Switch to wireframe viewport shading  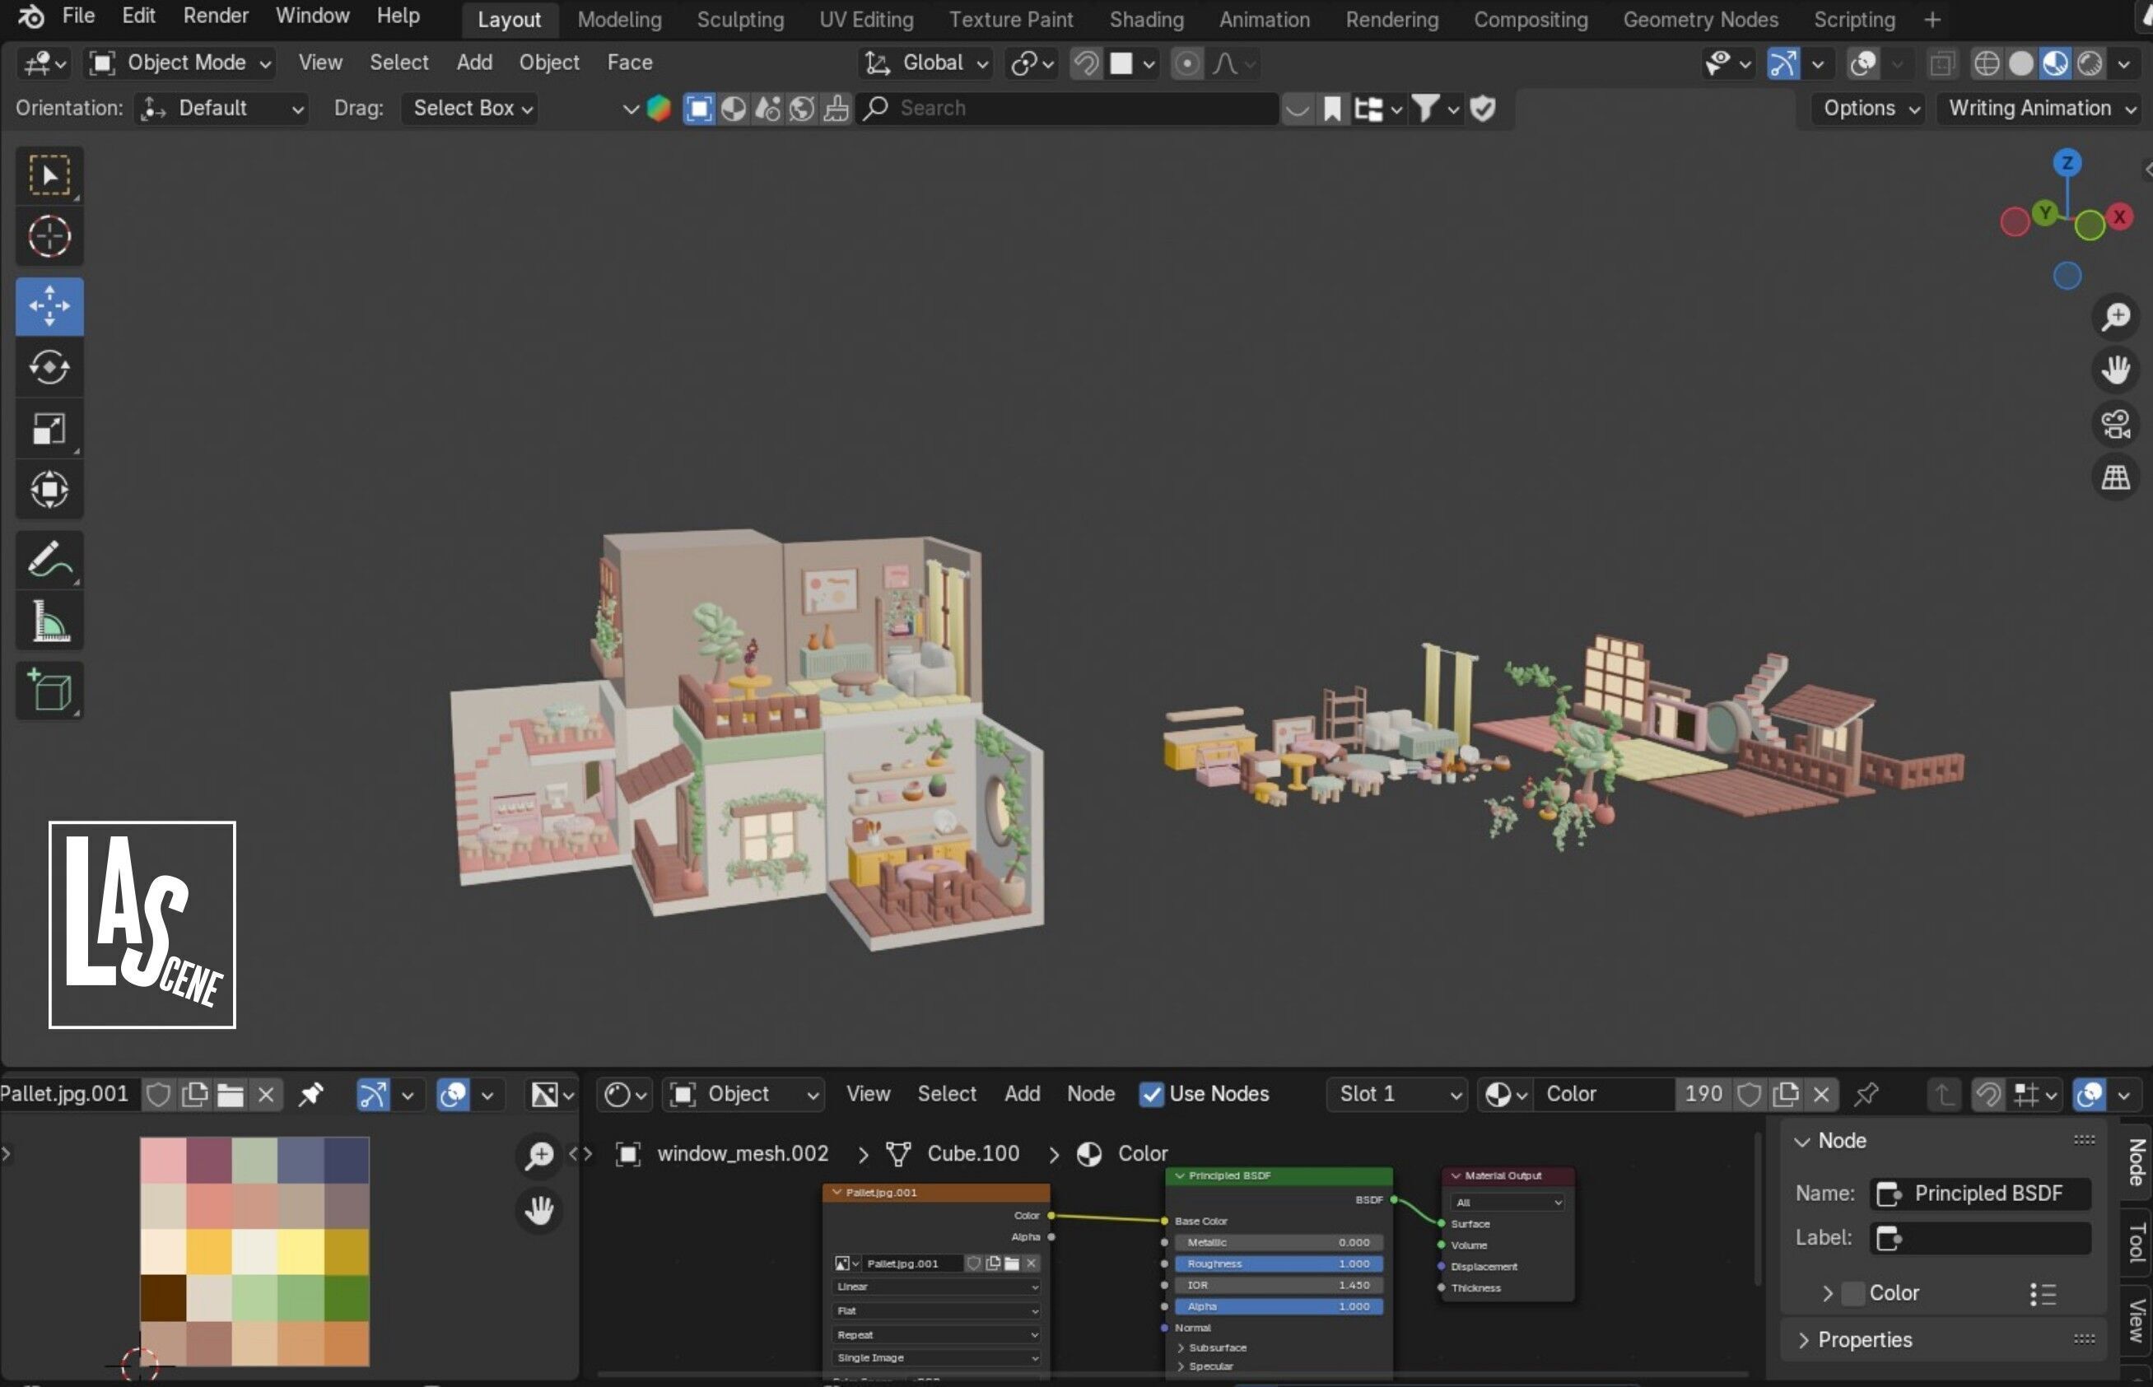1985,64
